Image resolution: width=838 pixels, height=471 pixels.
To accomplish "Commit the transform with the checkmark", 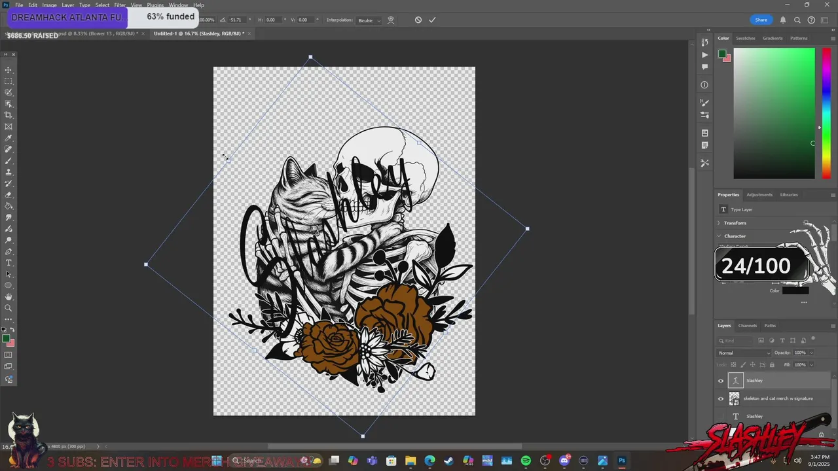I will [x=432, y=20].
